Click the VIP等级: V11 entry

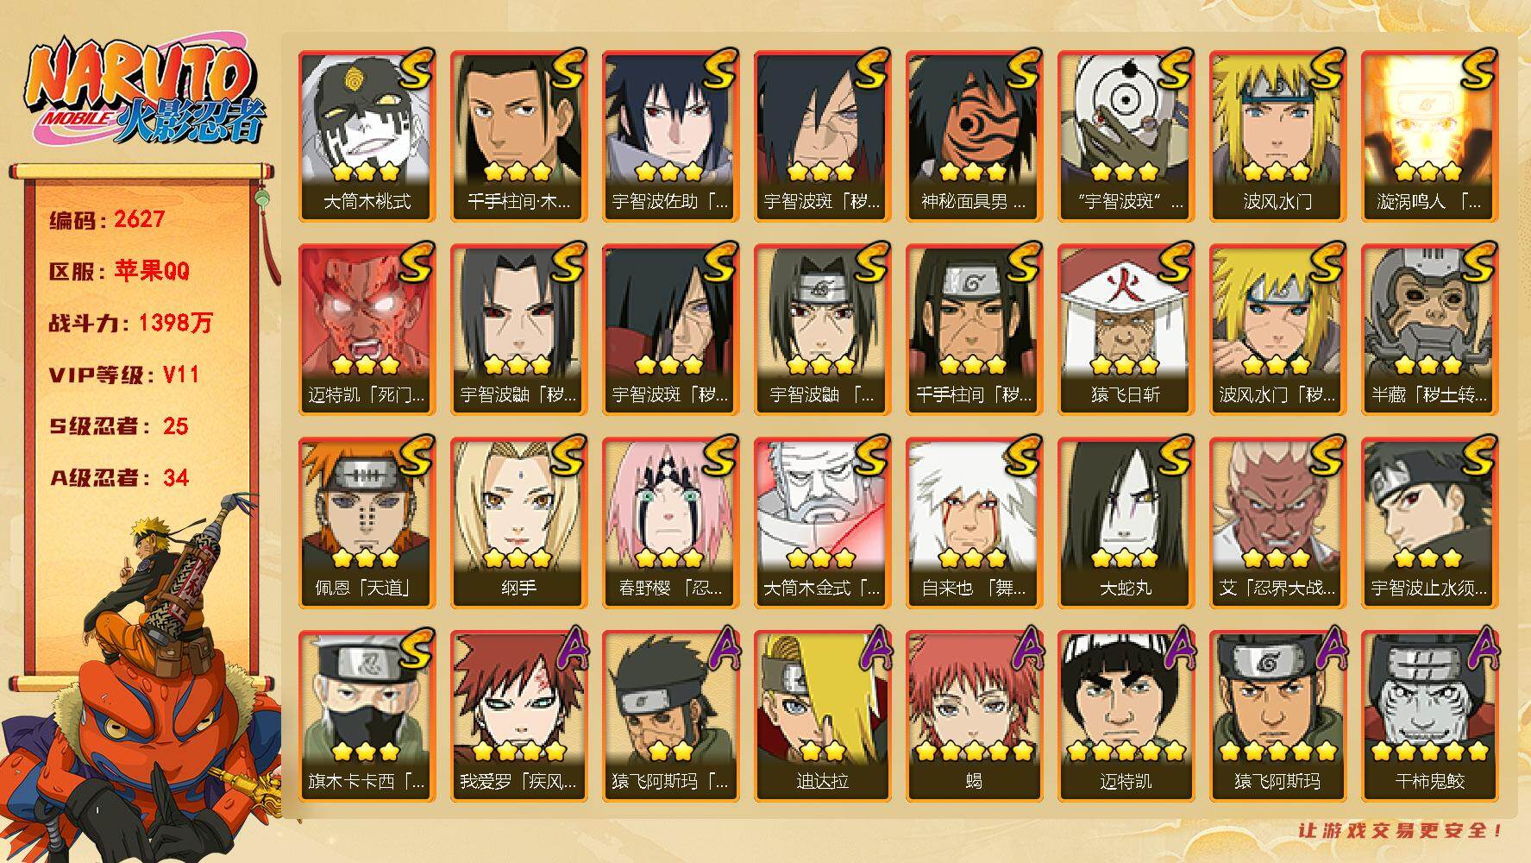tap(124, 375)
